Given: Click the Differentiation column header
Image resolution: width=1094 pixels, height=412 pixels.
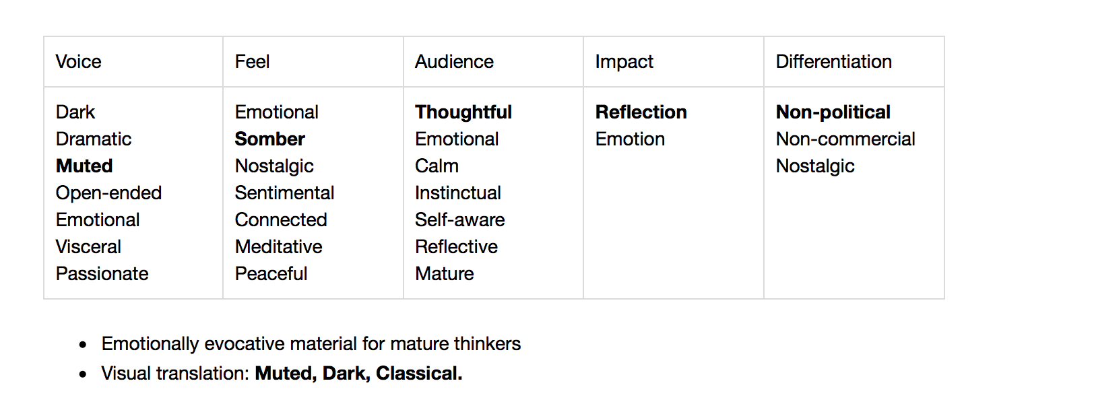Looking at the screenshot, I should [833, 62].
